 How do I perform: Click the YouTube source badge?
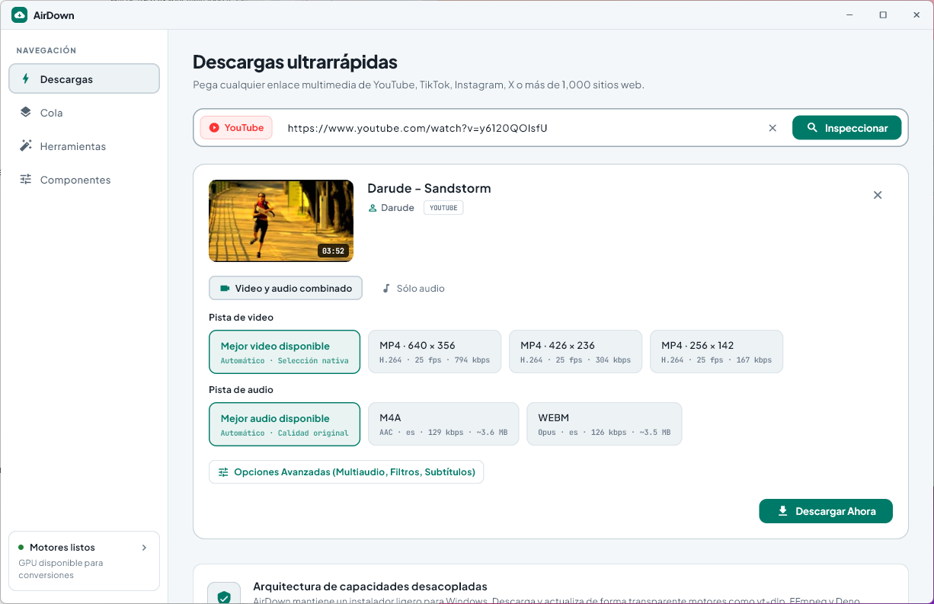(236, 128)
